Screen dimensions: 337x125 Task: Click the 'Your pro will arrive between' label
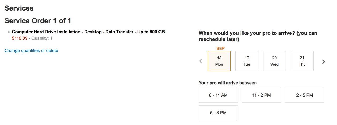click(x=227, y=83)
